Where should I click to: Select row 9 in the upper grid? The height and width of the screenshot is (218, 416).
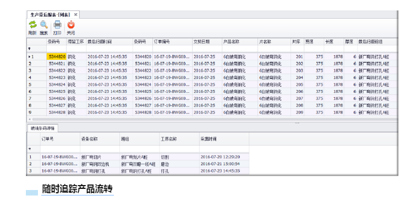212,113
